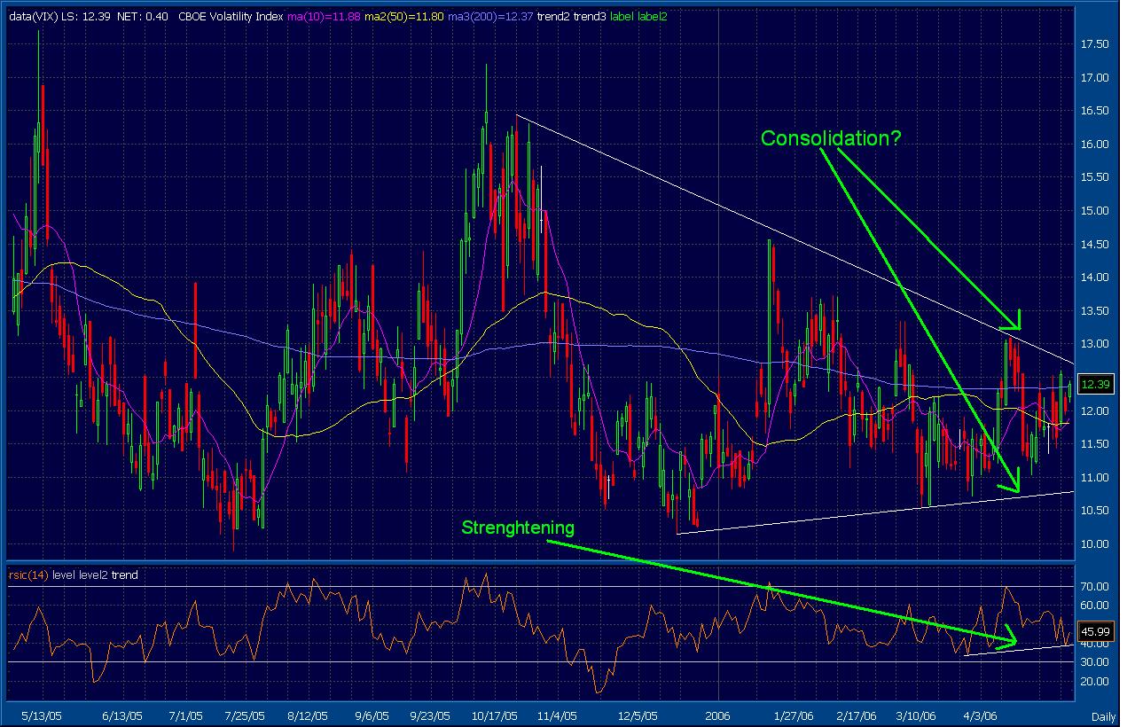Select the 9/6/05 date label
1135x727 pixels.
373,715
